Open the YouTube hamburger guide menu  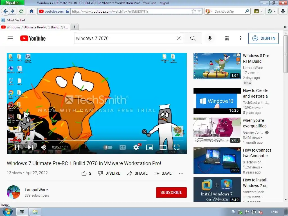(x=10, y=38)
